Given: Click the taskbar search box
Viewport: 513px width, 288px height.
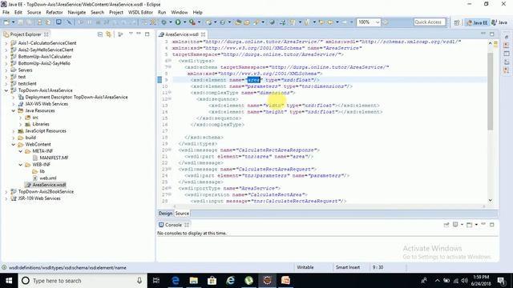Looking at the screenshot, I should pos(83,281).
